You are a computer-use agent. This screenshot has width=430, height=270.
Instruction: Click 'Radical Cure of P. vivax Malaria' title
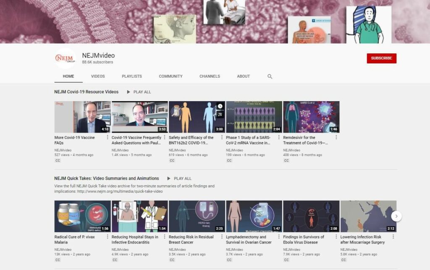coord(75,239)
